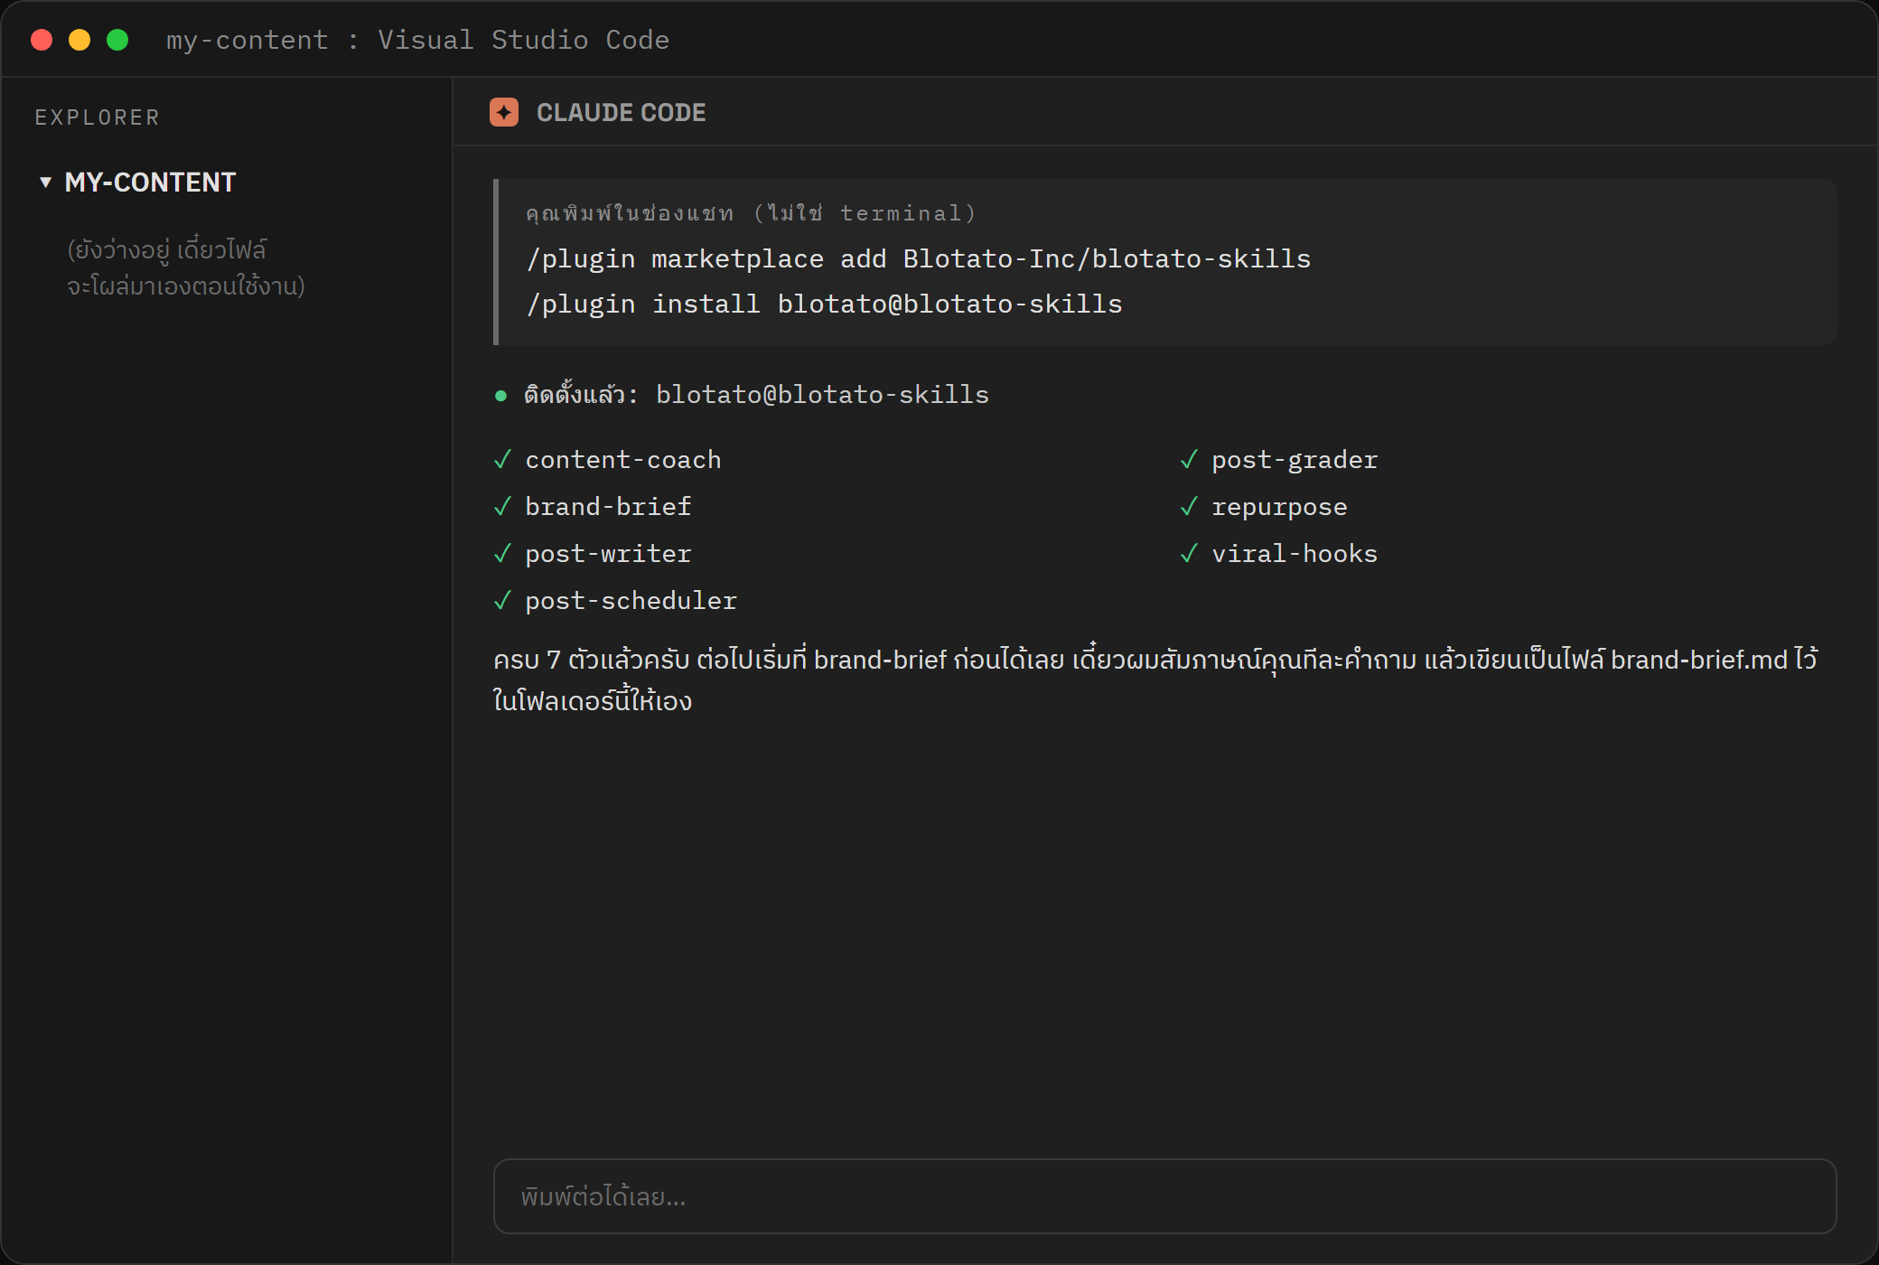Click the 'ครบ 7 ตัวแล้วครับ' reply paragraph
Screen dimensions: 1879x1265
pyautogui.click(x=1155, y=679)
